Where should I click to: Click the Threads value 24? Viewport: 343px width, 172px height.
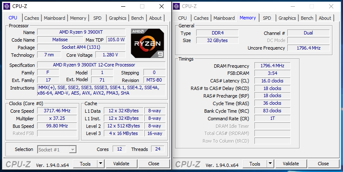(158, 149)
